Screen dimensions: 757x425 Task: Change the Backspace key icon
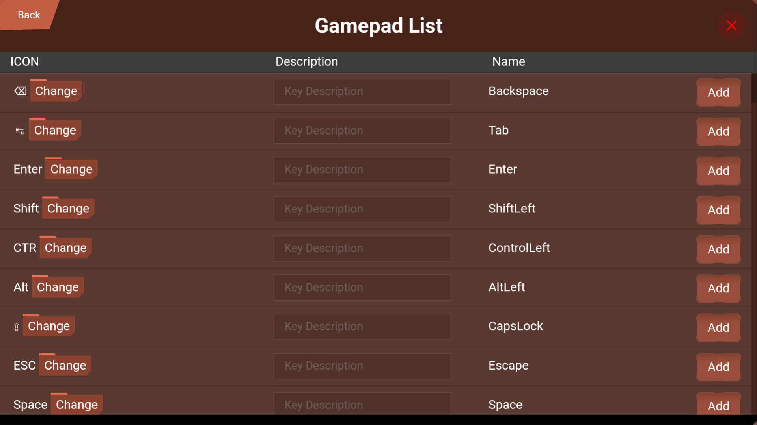point(56,91)
